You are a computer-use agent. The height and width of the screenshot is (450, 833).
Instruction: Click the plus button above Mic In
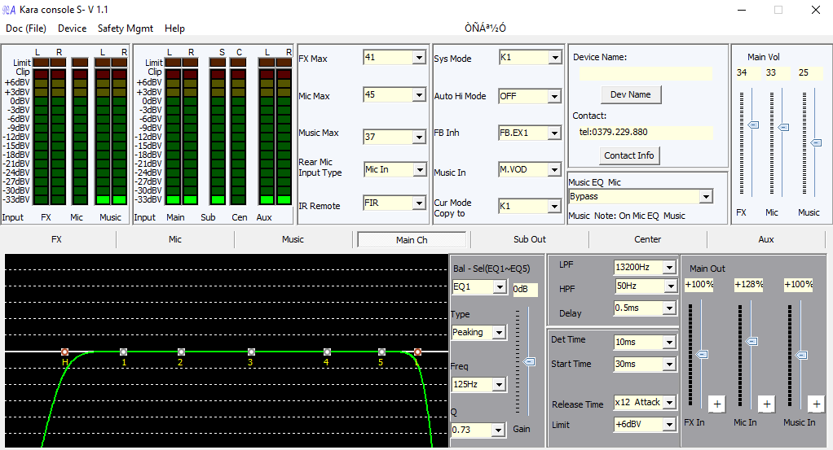tap(767, 404)
